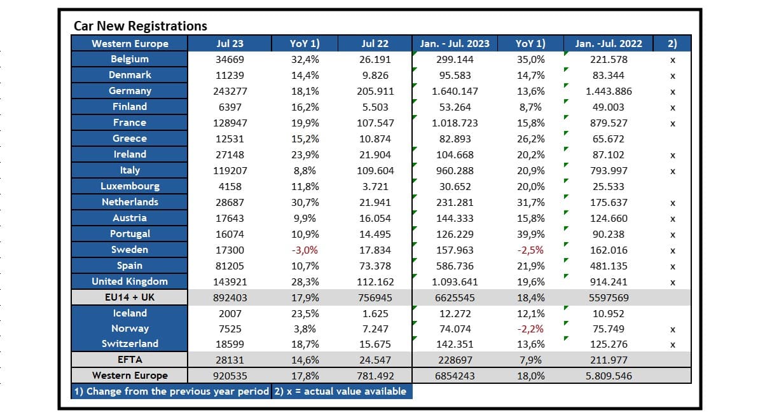Select the Italy row label

point(130,170)
